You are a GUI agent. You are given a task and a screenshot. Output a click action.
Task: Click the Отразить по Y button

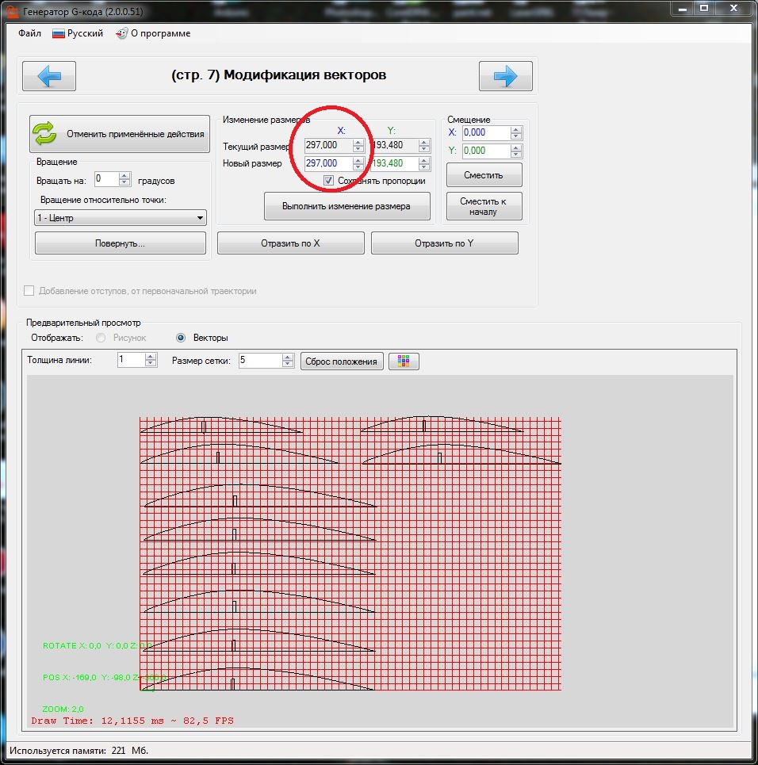pos(444,243)
